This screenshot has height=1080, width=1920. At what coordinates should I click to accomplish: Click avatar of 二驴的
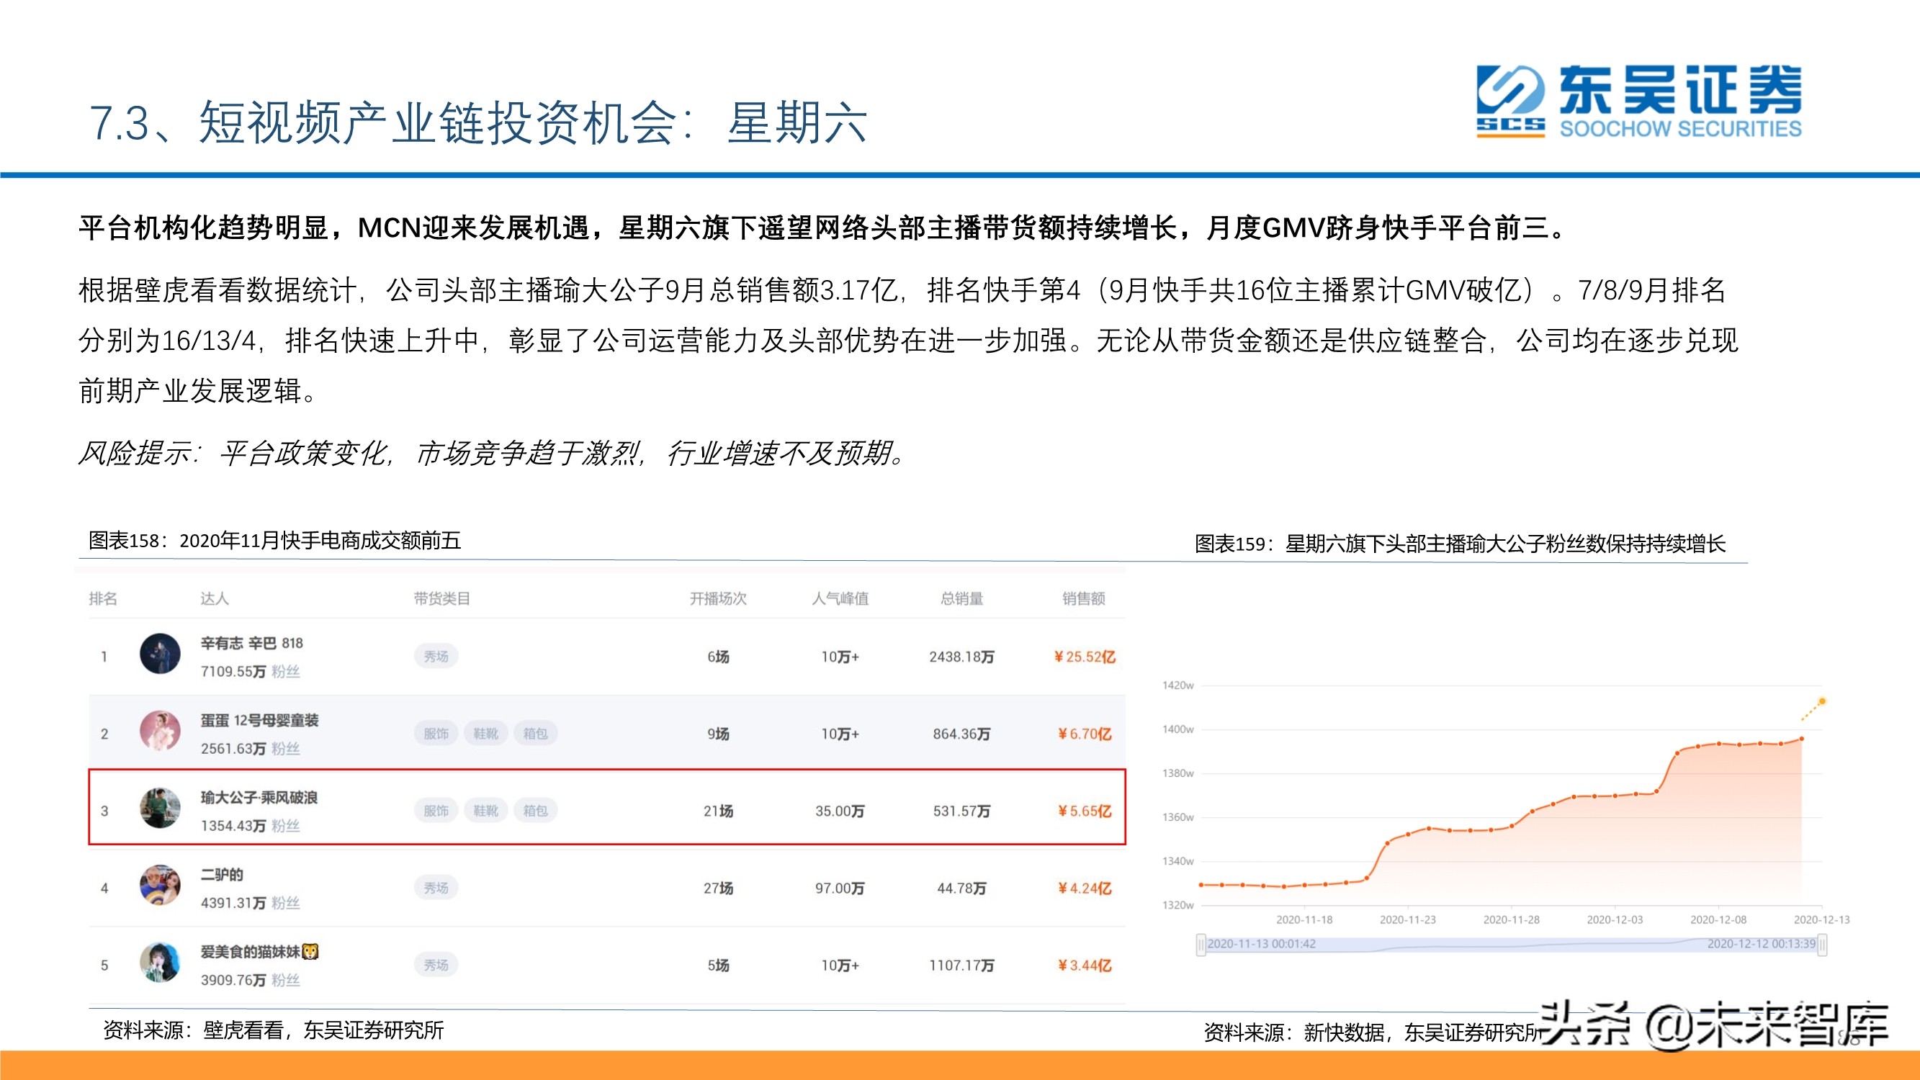click(161, 885)
